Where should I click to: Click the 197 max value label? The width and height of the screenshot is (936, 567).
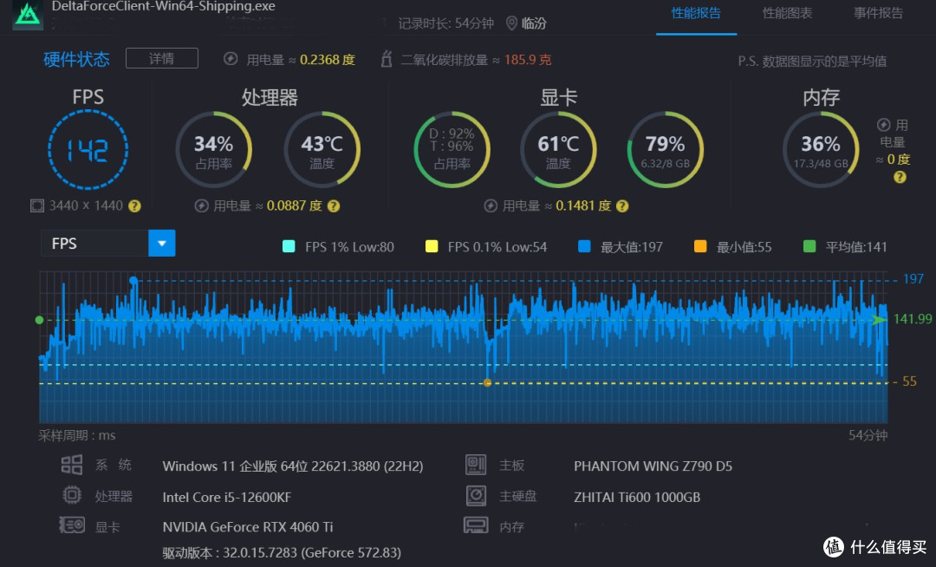click(x=913, y=278)
